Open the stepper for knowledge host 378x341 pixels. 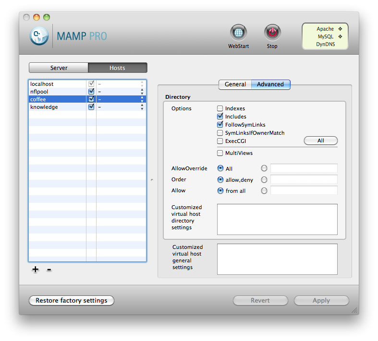(x=142, y=107)
